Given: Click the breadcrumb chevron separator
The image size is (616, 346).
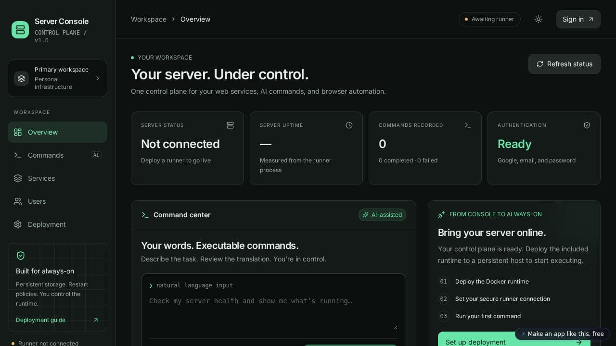Looking at the screenshot, I should (x=173, y=19).
